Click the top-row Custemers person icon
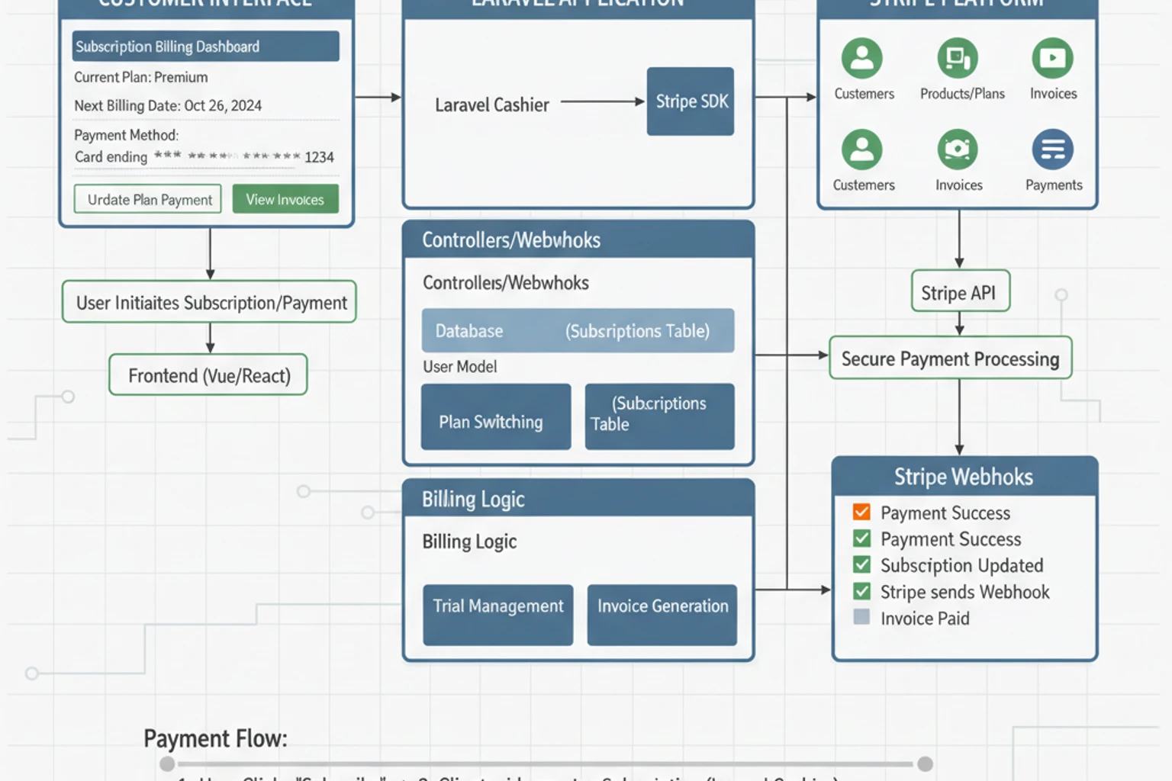Image resolution: width=1172 pixels, height=781 pixels. point(862,58)
